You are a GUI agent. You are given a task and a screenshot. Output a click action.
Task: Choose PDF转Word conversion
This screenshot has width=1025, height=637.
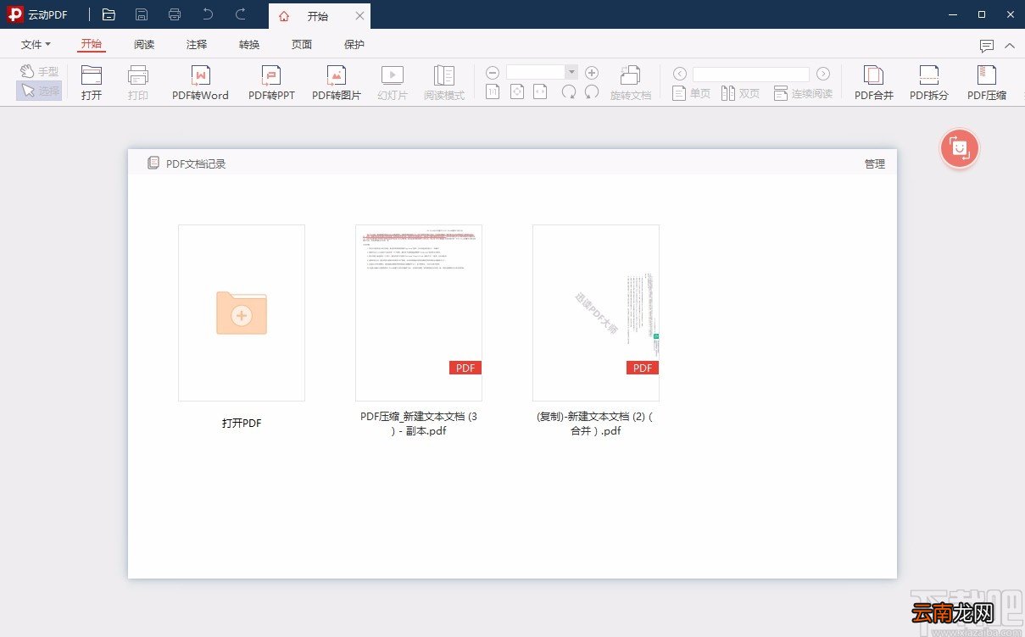pos(200,83)
